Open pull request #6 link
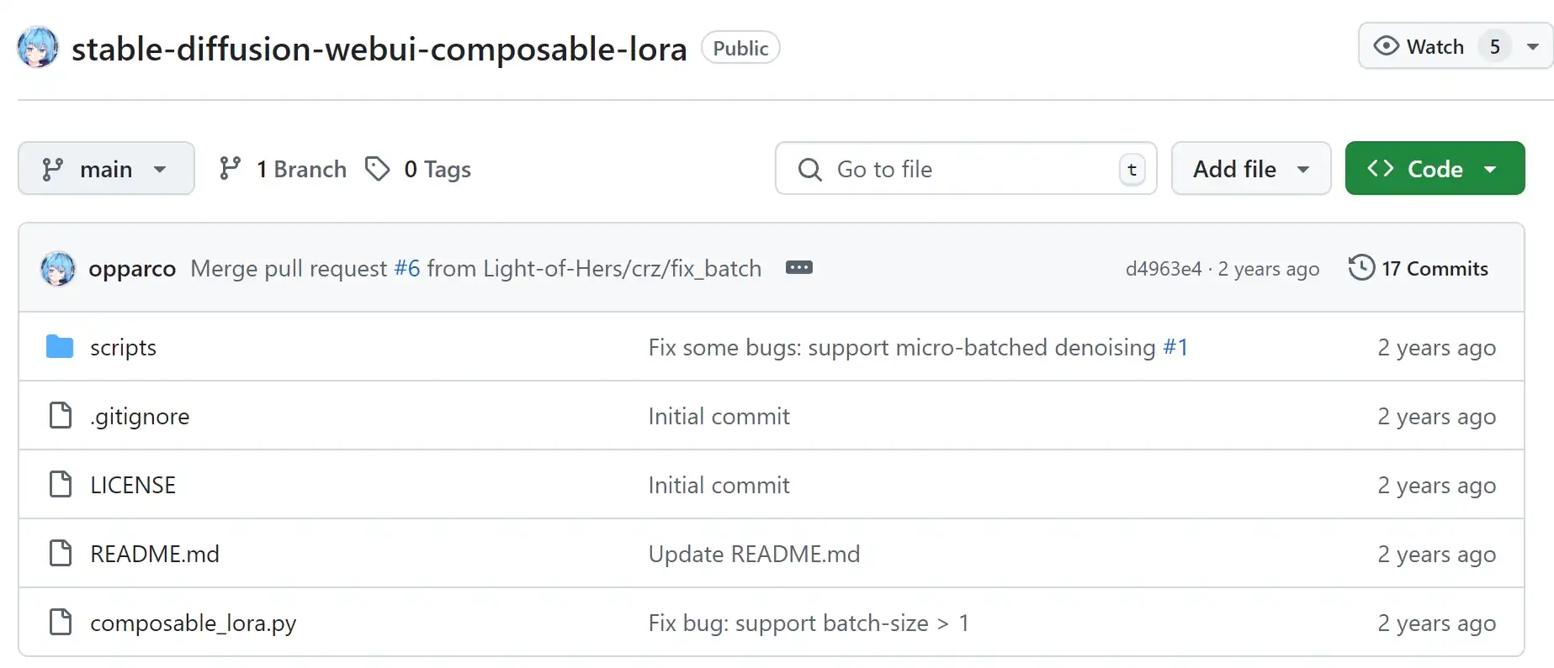Image resolution: width=1554 pixels, height=668 pixels. pos(407,268)
